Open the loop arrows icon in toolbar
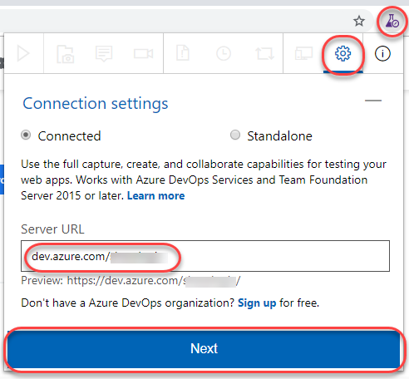This screenshot has width=409, height=379. 265,53
